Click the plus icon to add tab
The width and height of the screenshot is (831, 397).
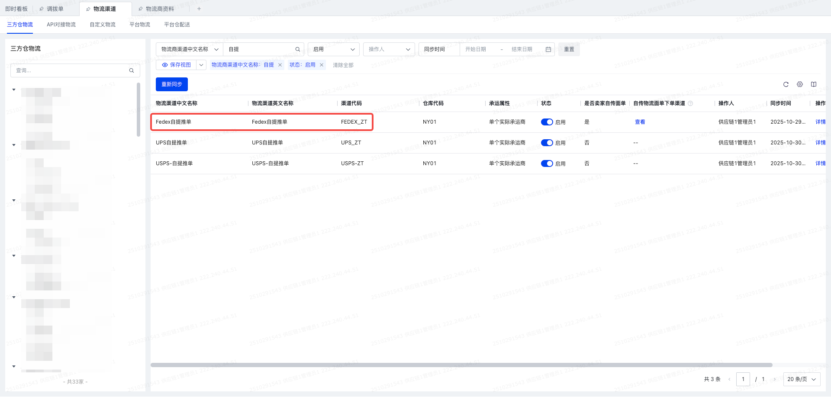[199, 9]
